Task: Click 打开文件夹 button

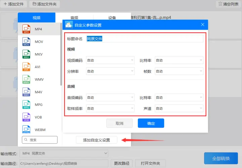Action: (150, 163)
